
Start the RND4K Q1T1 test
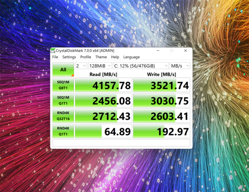click(63, 131)
